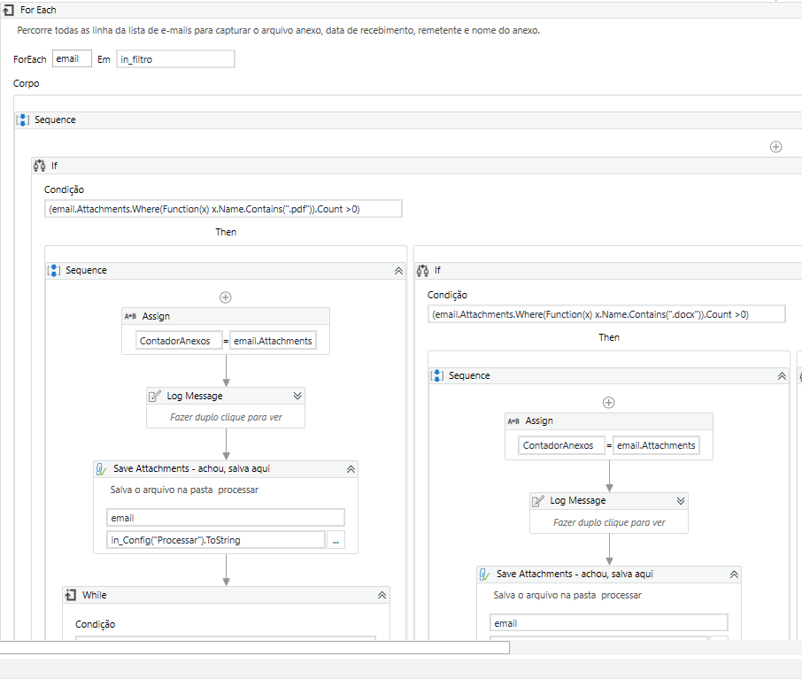Click 'Then' label of the .pdf If

pos(226,232)
